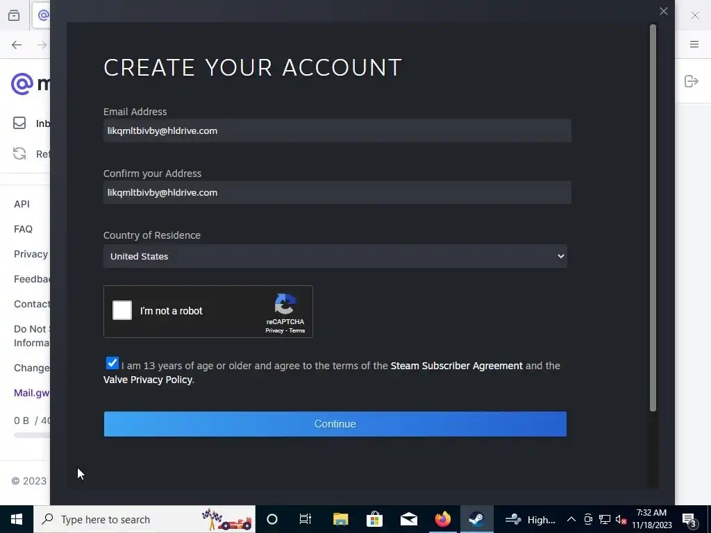Click the logout icon on mail page

[x=691, y=81]
